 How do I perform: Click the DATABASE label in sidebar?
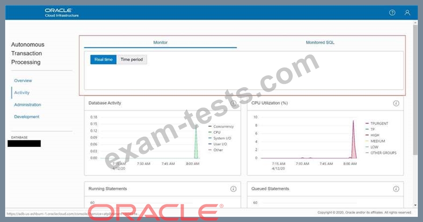point(20,137)
